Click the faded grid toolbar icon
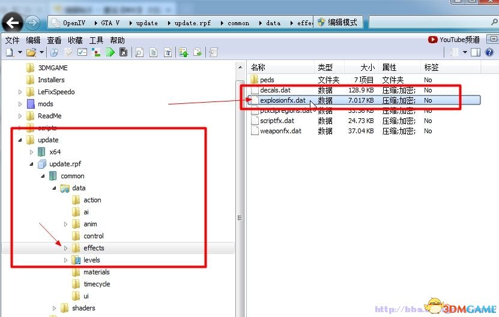Image resolution: width=499 pixels, height=317 pixels. point(68,52)
